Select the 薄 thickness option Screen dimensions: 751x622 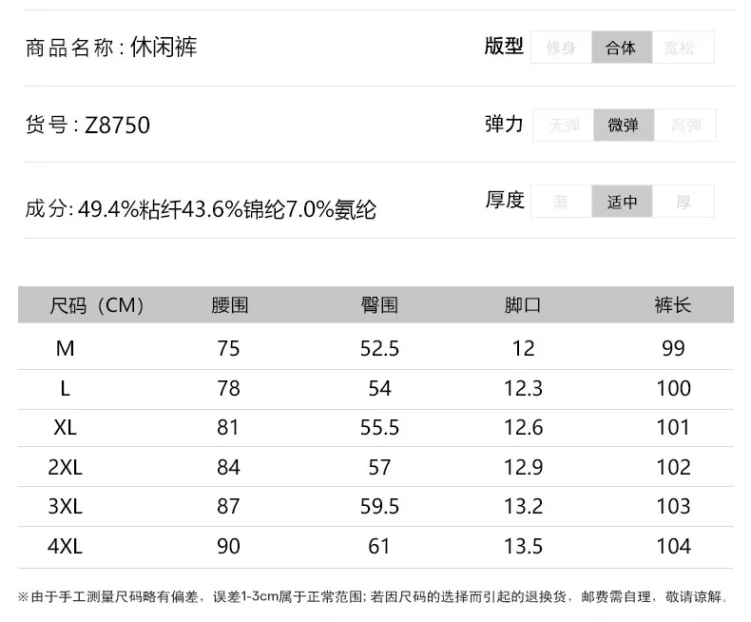tap(561, 202)
